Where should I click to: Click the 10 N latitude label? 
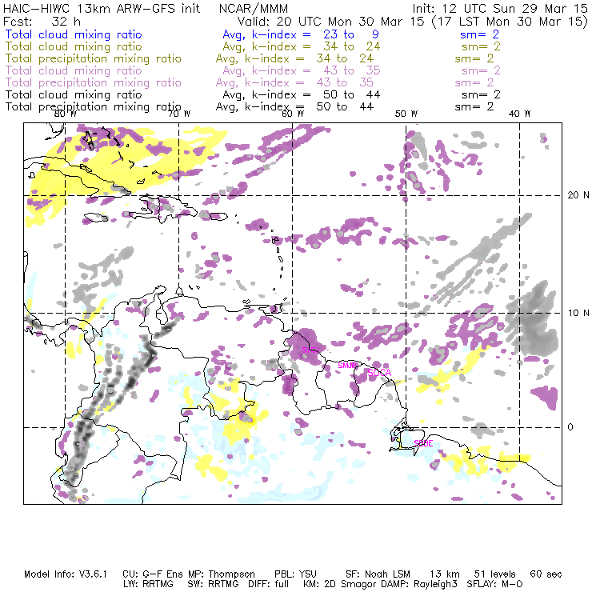[x=578, y=313]
